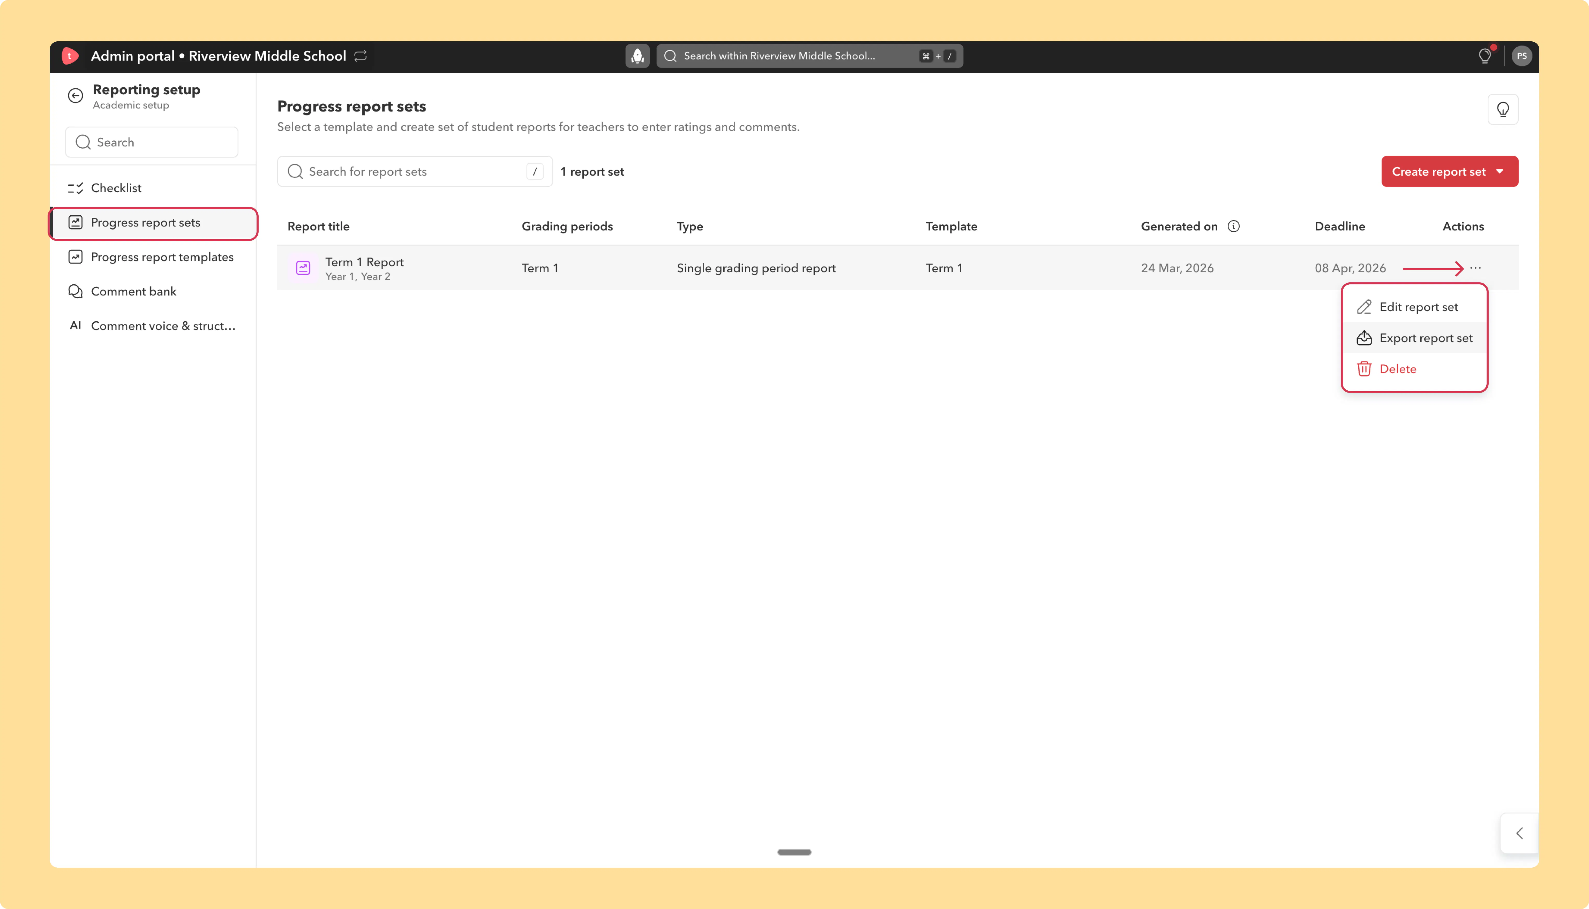The image size is (1589, 909).
Task: Click the red Toddle logo icon
Action: click(70, 56)
